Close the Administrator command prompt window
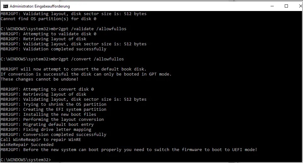Viewport: 303px width, 163px height. click(x=298, y=6)
